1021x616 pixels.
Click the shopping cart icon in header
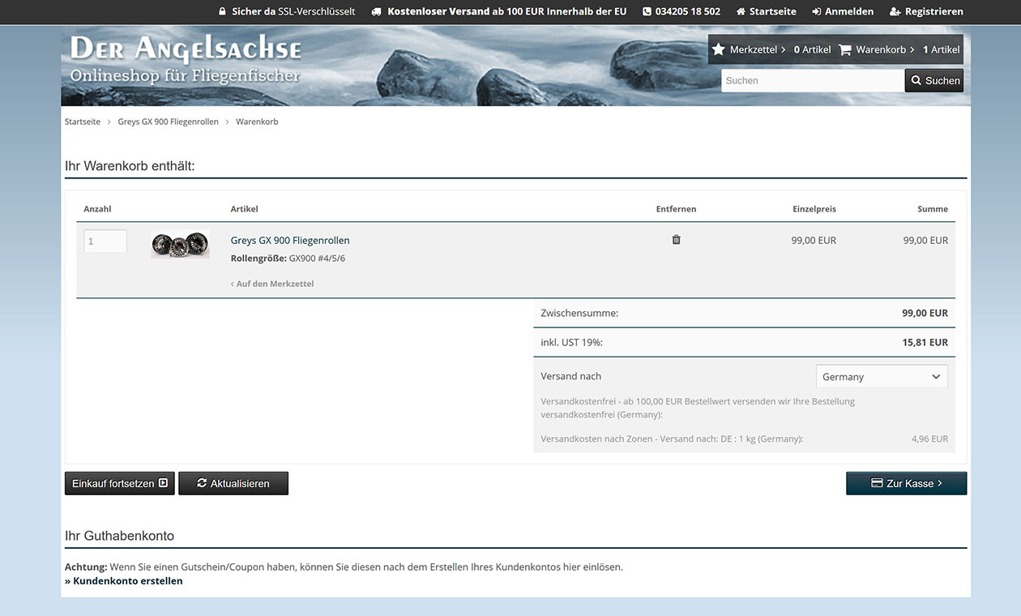tap(845, 49)
